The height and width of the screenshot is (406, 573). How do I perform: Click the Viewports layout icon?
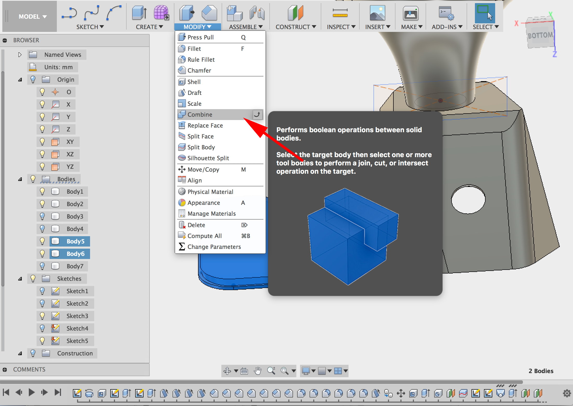click(338, 371)
